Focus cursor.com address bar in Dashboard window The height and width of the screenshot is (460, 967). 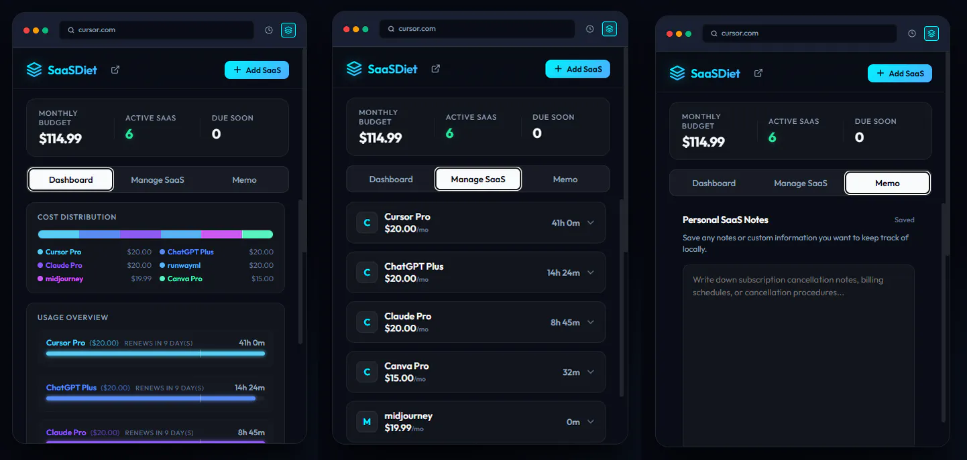click(x=157, y=30)
